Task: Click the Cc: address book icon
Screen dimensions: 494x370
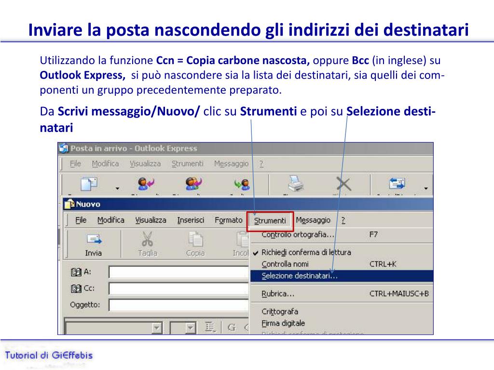Action: tap(76, 289)
